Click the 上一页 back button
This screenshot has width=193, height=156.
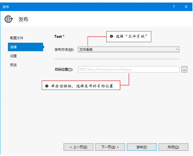(x=78, y=147)
